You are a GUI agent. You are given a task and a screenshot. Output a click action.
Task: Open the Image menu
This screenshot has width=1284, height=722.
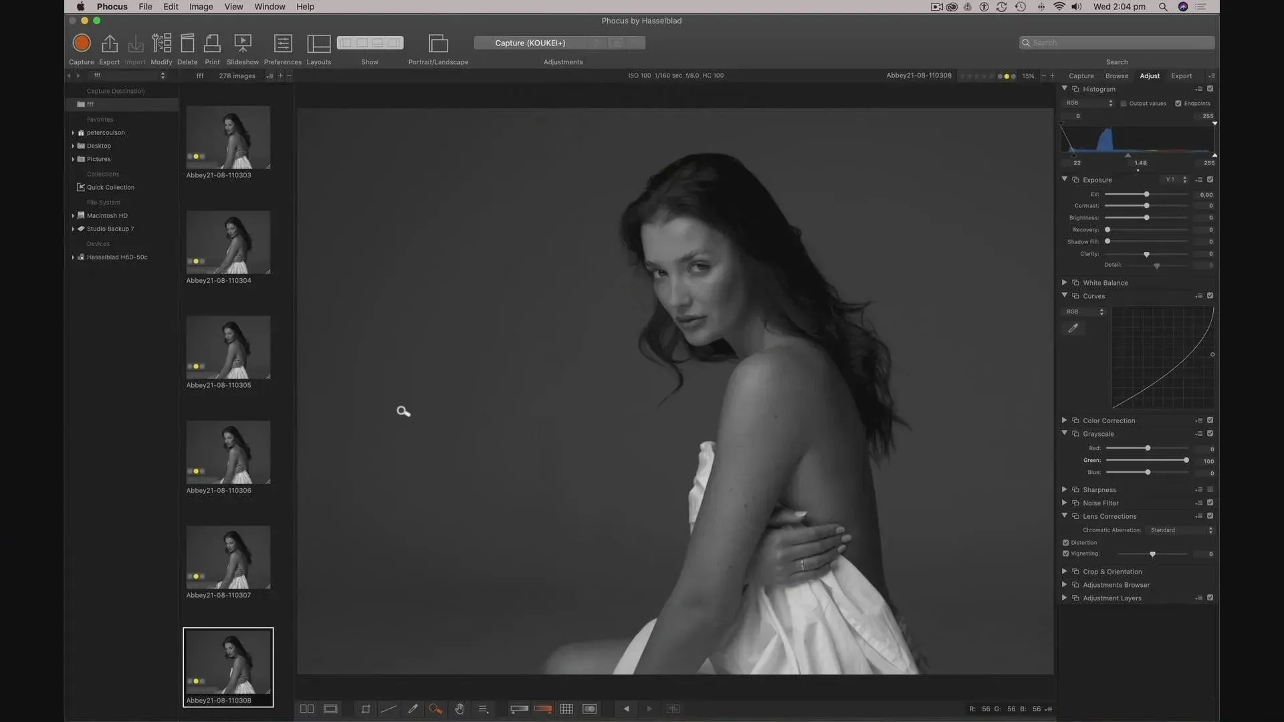click(201, 7)
